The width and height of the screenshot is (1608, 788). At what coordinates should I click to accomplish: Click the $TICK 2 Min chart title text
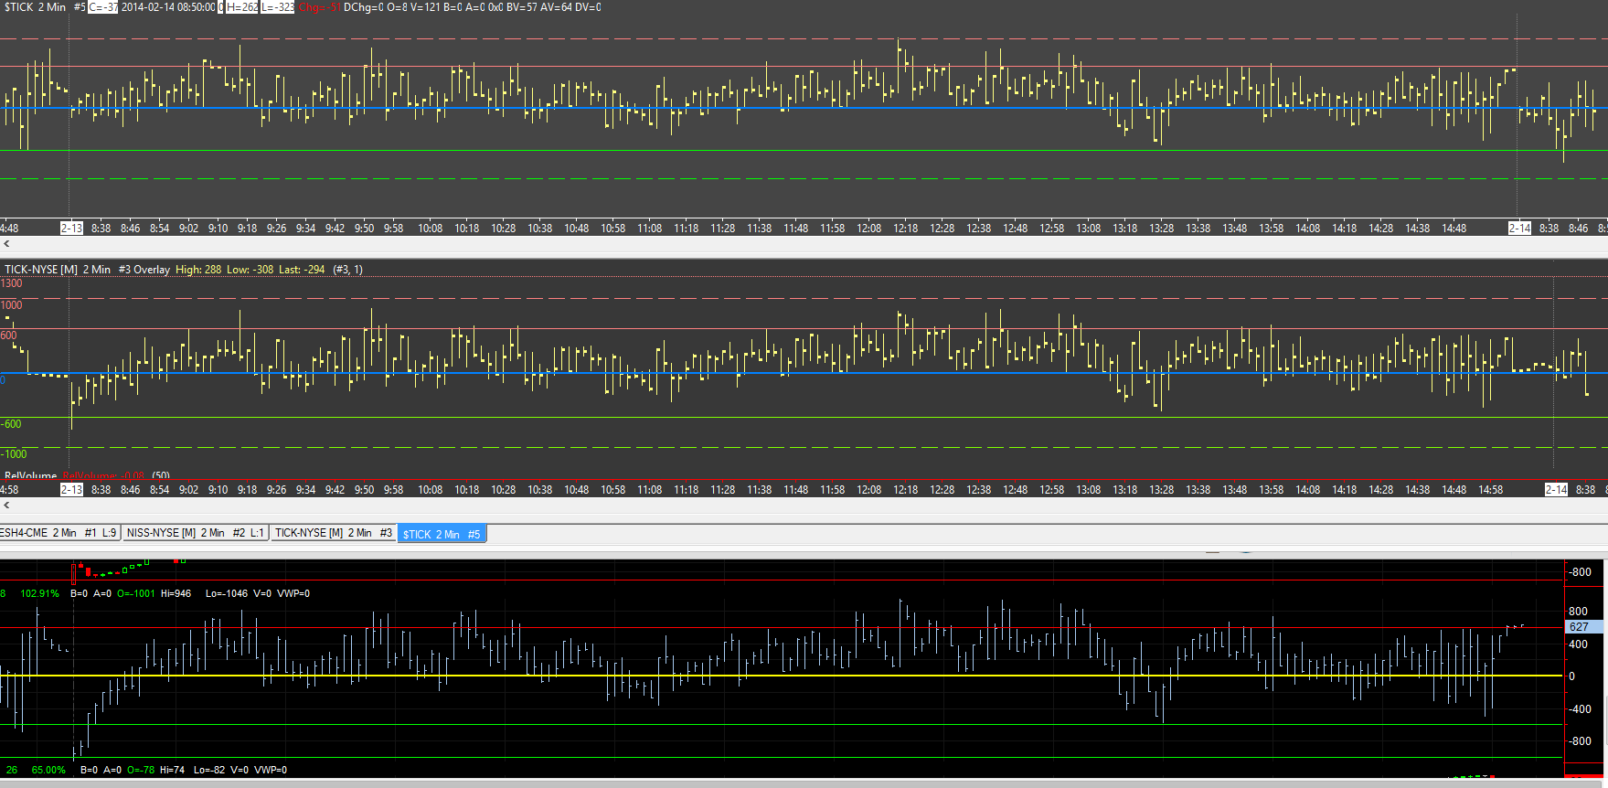coord(35,7)
